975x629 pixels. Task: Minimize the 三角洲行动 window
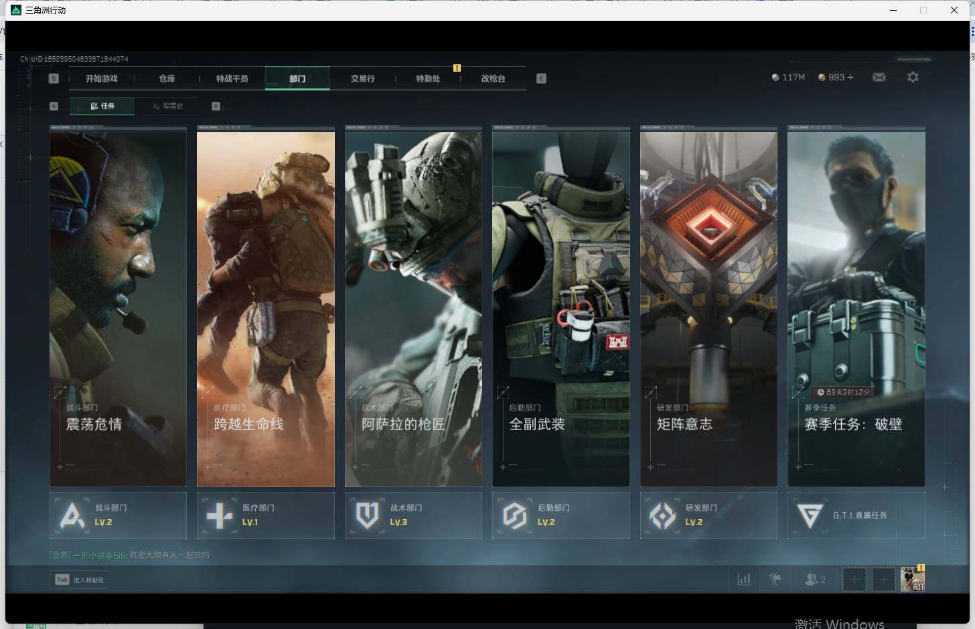point(893,10)
